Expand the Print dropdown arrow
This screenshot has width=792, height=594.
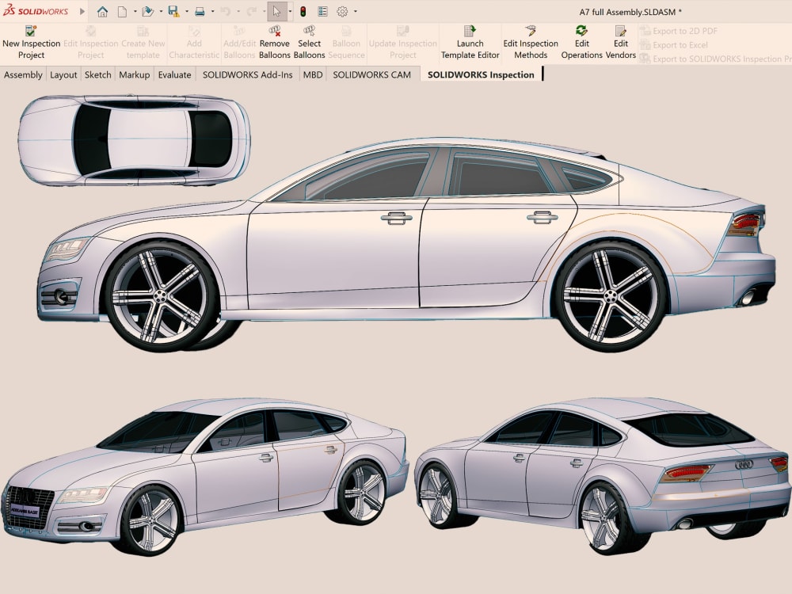(212, 11)
